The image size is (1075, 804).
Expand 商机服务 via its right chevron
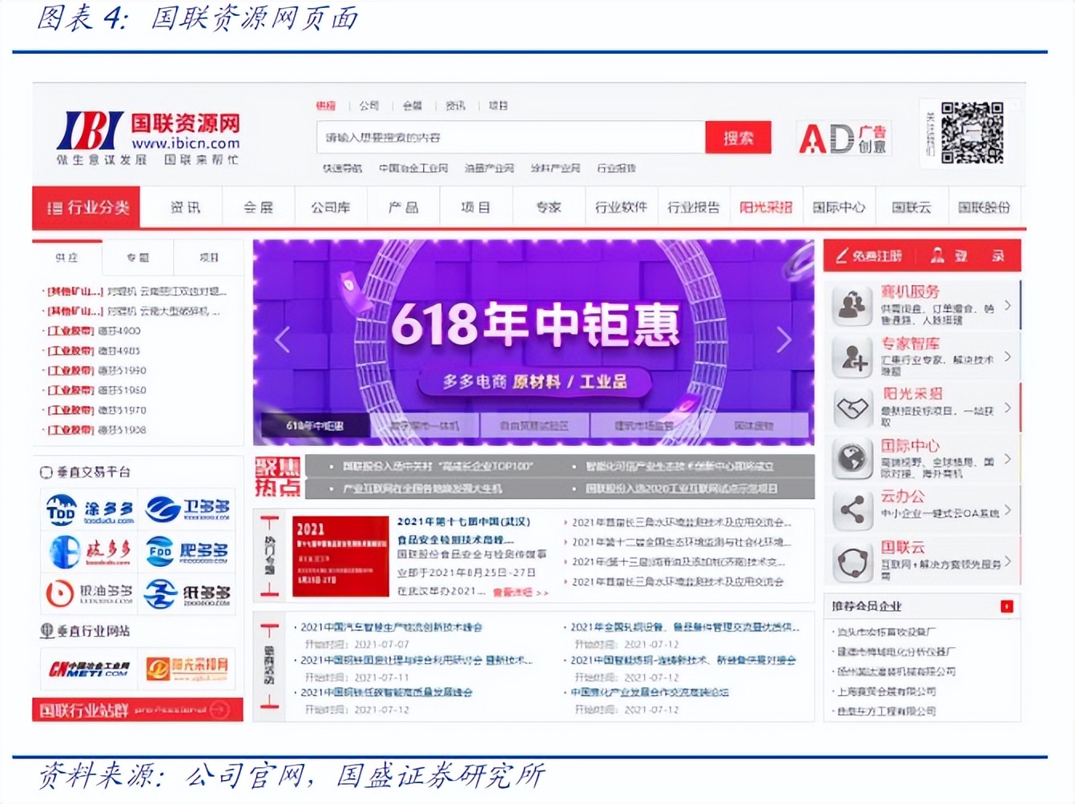click(1009, 305)
